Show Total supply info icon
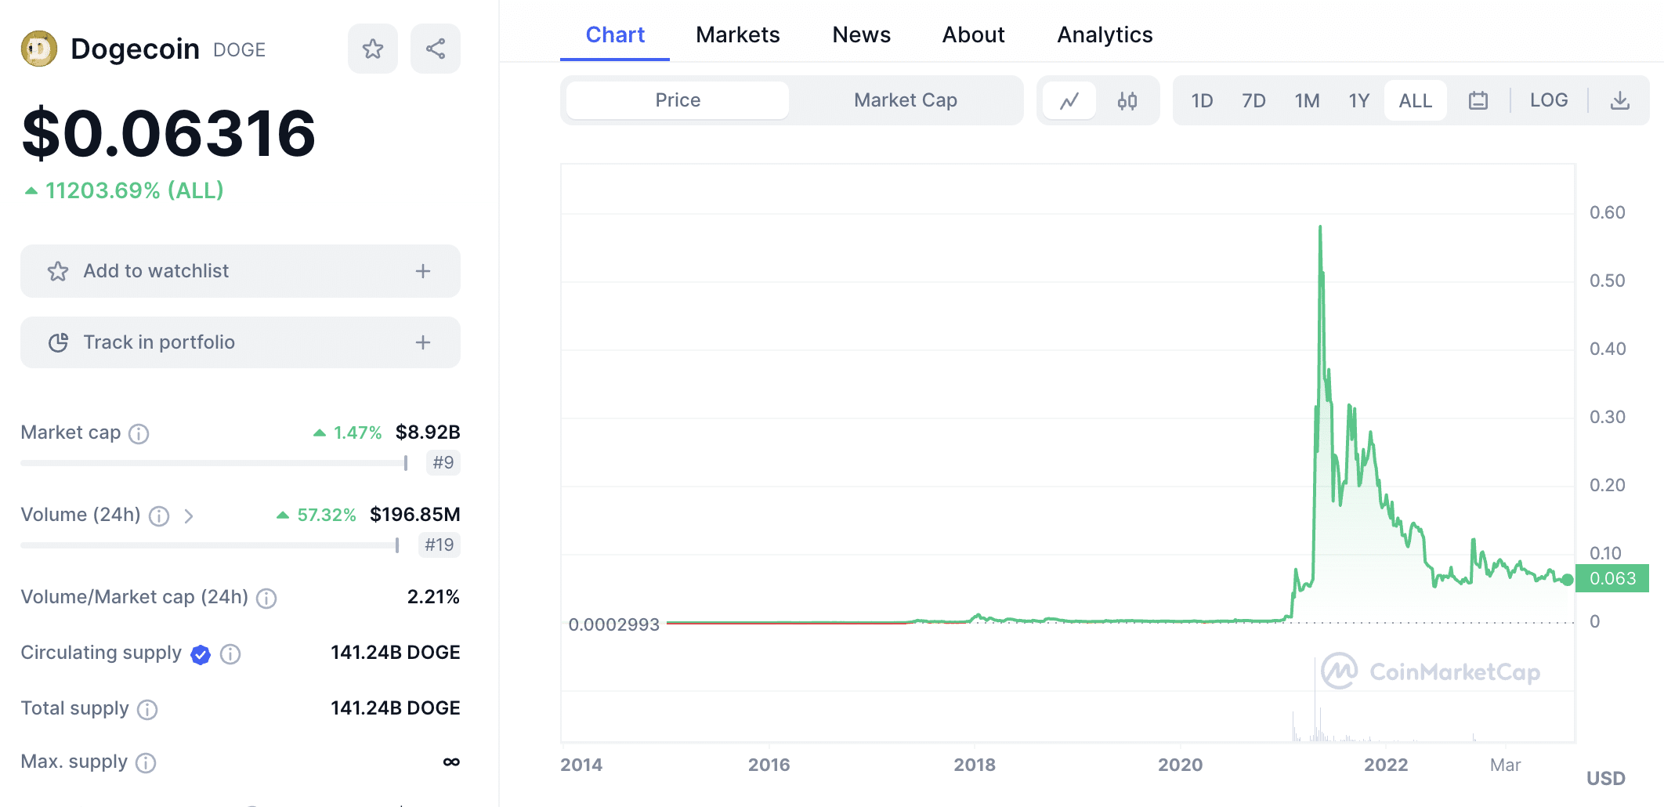Screen dimensions: 1664x807 (x=147, y=709)
